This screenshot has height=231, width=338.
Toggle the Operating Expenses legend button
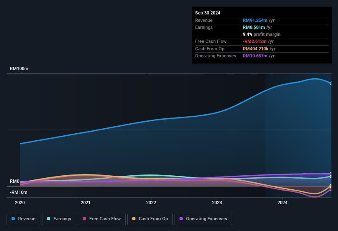pyautogui.click(x=203, y=219)
